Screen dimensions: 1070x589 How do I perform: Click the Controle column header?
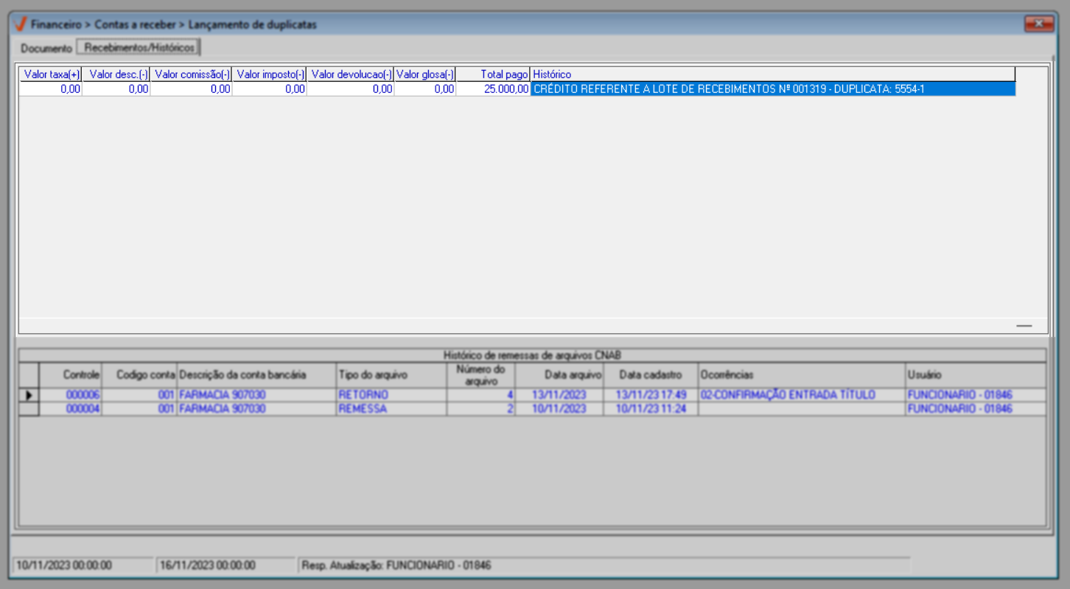point(71,375)
